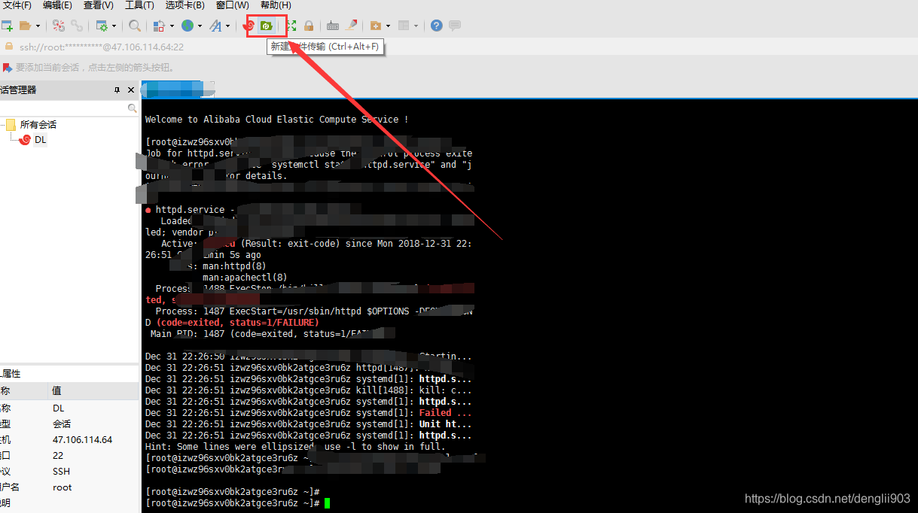Click the add-current-session arrow flag icon
918x513 pixels.
pos(8,68)
